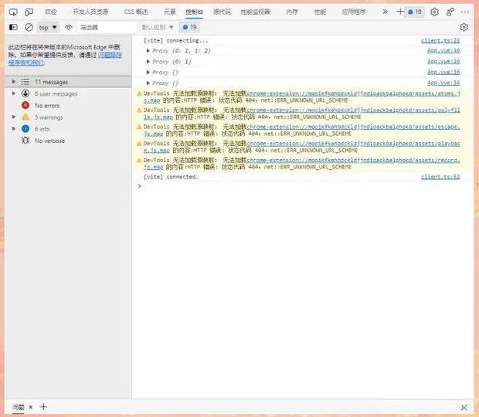Expand the 11 messages group
This screenshot has width=479, height=417.
(13, 82)
